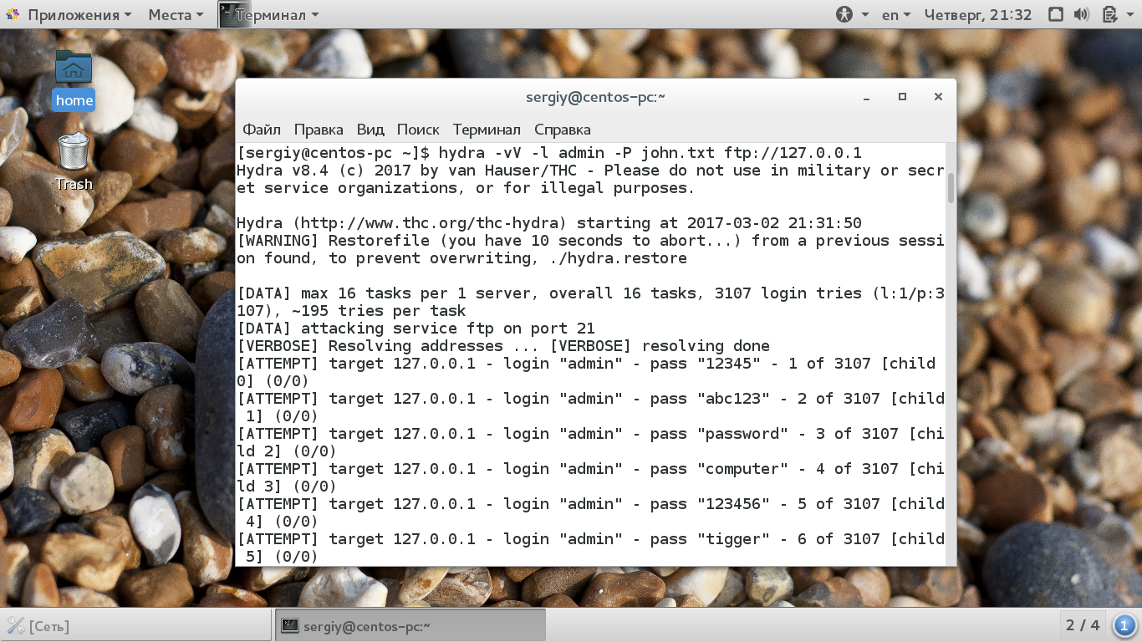Viewport: 1142px width, 642px height.
Task: Click the [VERBOSE] Resolving addresses line
Action: [x=503, y=346]
